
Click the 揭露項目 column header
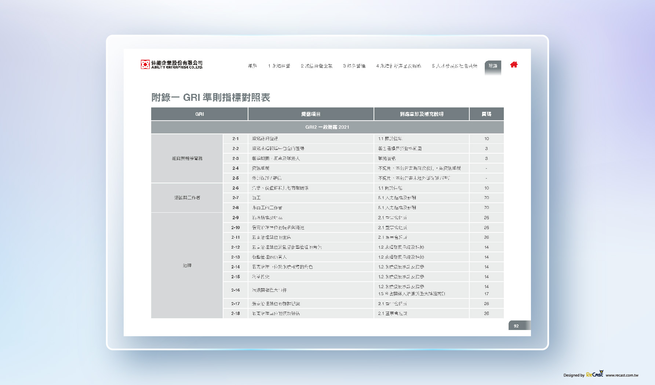coord(311,114)
